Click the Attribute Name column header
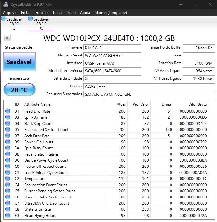This screenshot has width=217, height=222. (63, 104)
